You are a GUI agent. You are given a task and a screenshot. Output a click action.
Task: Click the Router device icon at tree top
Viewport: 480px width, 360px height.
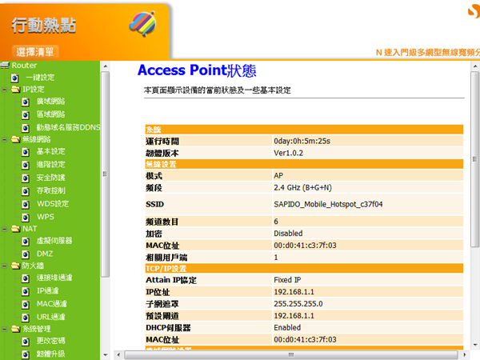pyautogui.click(x=6, y=66)
